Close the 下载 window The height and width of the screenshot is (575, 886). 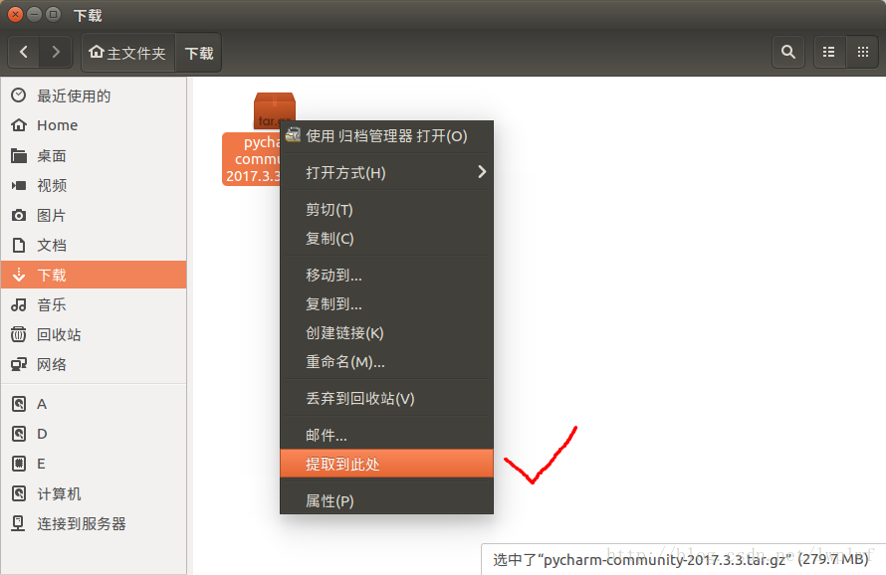[16, 15]
